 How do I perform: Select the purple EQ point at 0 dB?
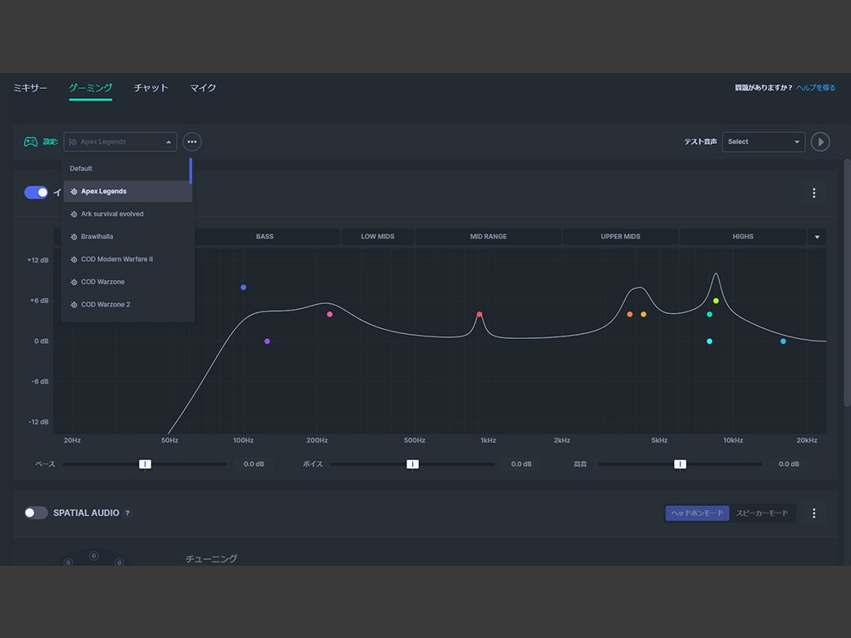tap(267, 341)
